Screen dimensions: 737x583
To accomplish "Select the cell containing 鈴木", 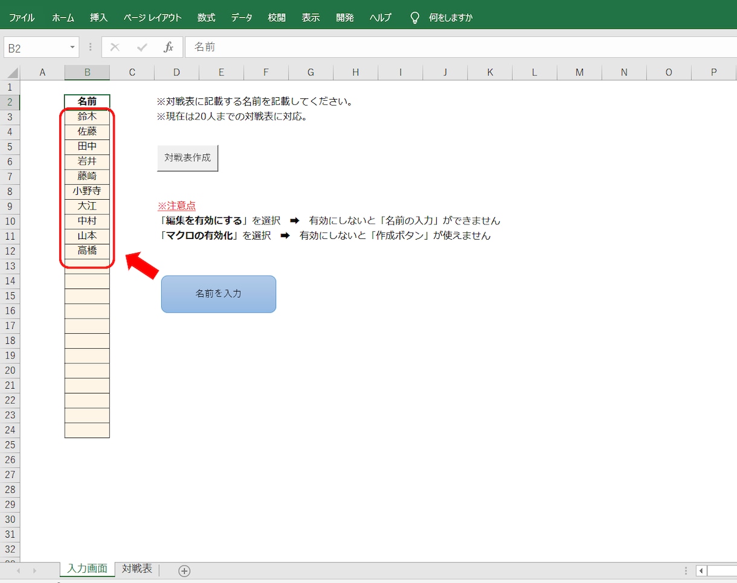I will (x=87, y=116).
